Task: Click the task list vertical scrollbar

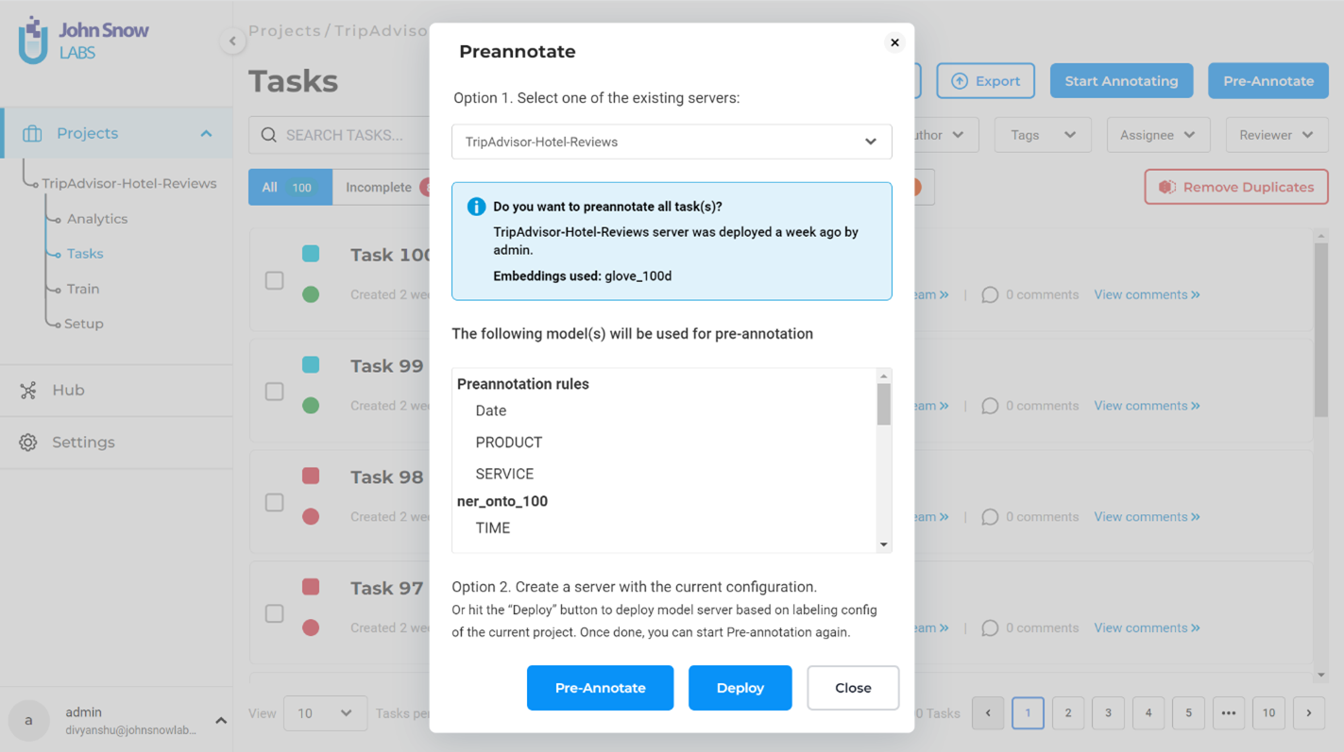Action: tap(1321, 330)
